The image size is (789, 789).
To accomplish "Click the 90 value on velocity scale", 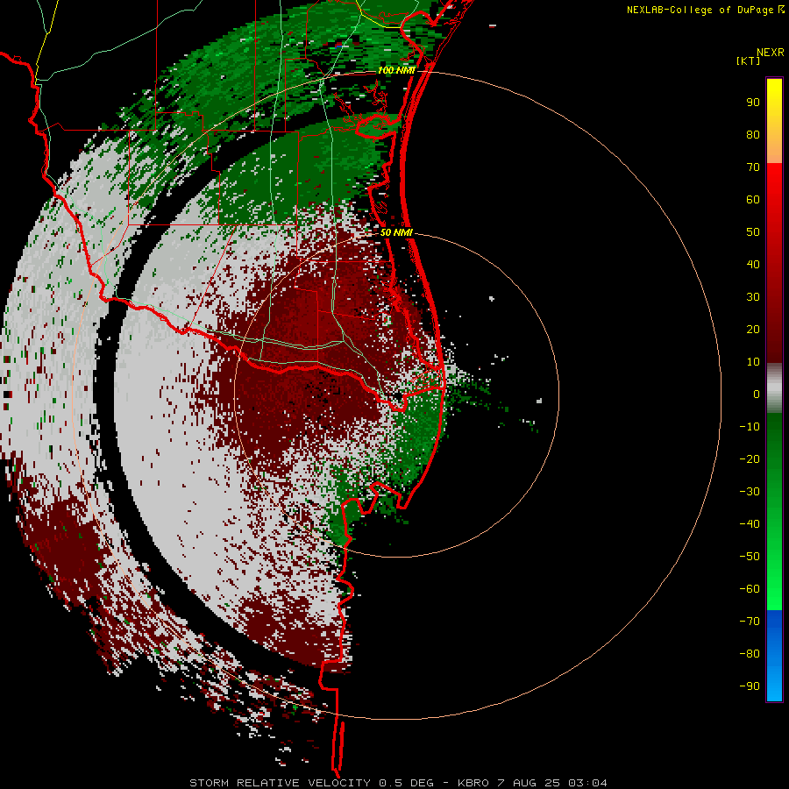I will tap(753, 103).
